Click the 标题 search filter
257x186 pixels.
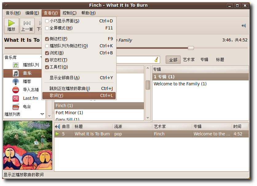click(220, 60)
